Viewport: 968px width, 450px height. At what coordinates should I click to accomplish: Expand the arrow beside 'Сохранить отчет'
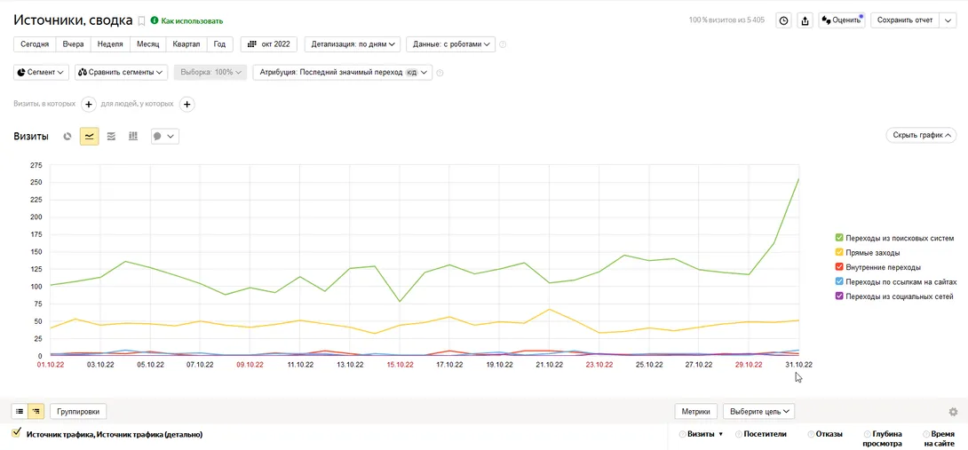coord(948,20)
